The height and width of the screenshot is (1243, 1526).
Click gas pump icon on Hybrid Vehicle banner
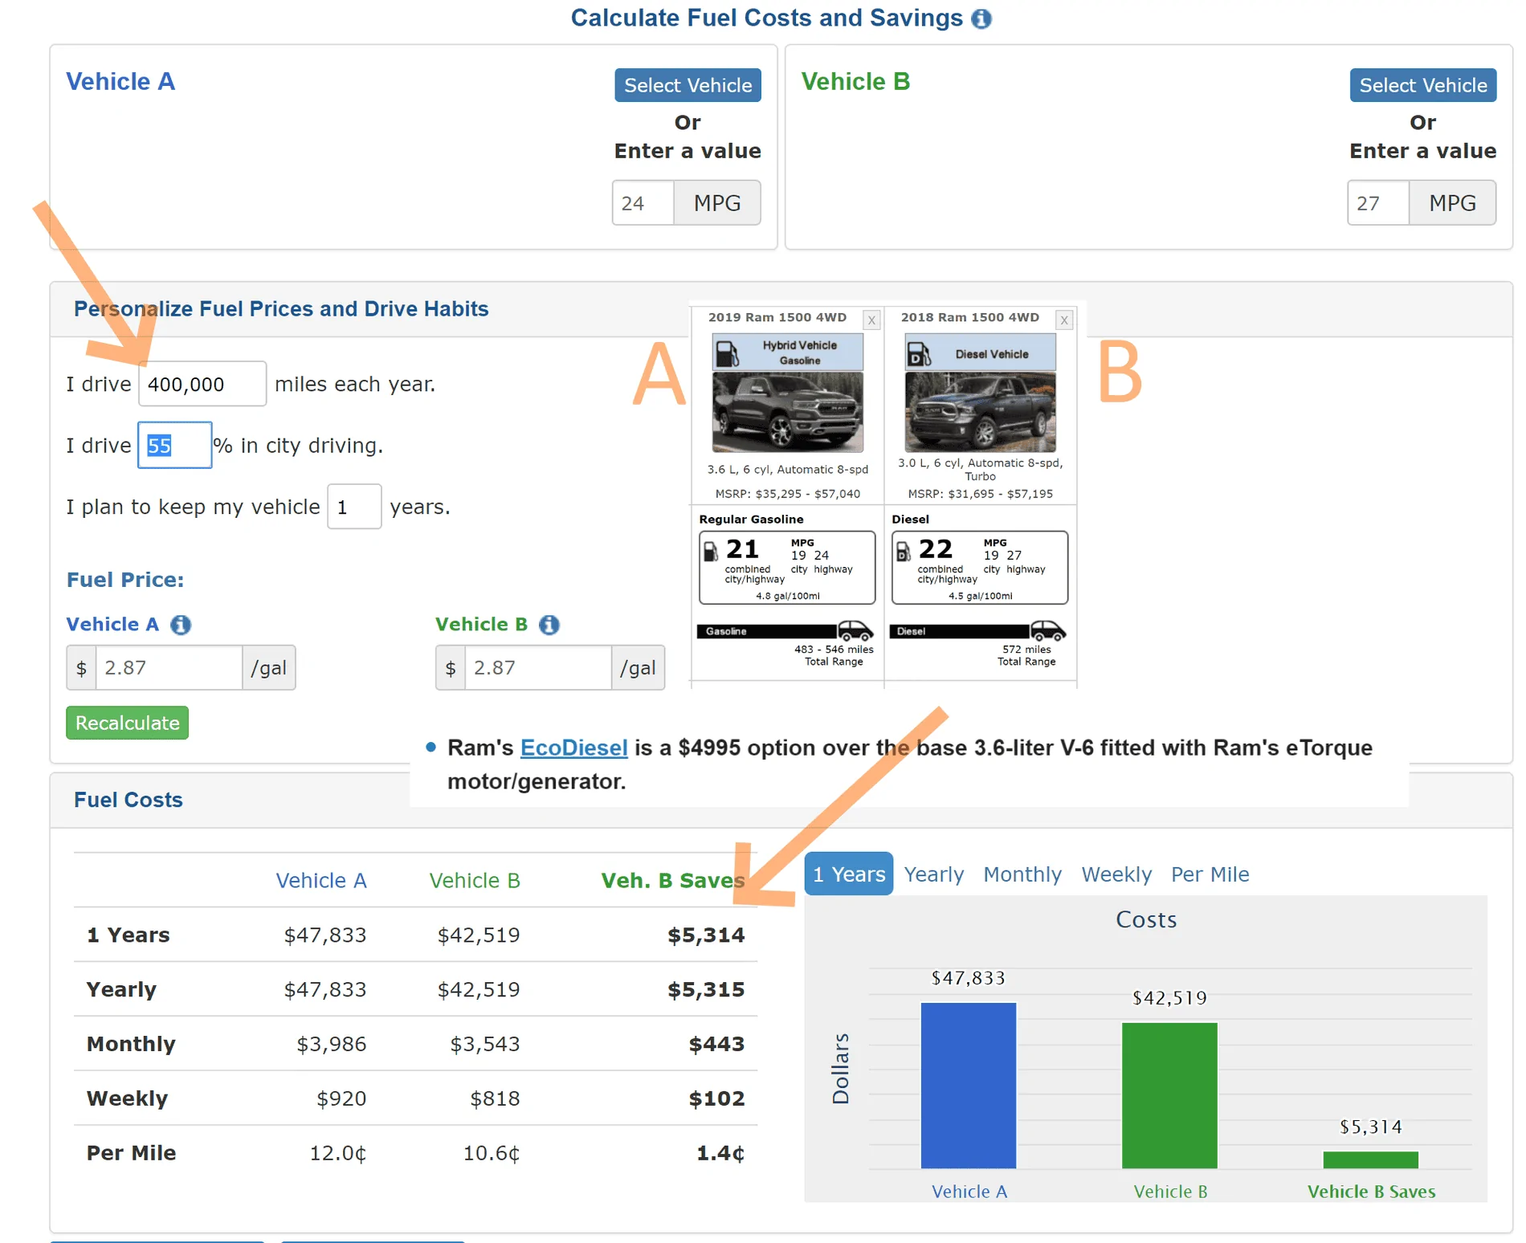click(x=728, y=353)
